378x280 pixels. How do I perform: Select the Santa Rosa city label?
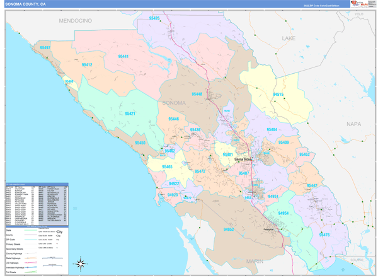243,160
